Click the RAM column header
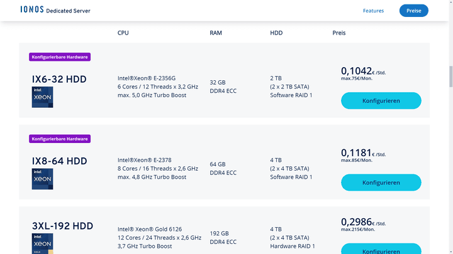This screenshot has height=254, width=453. 216,33
